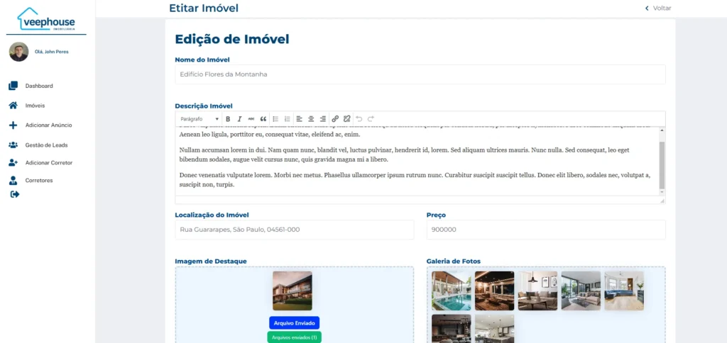
Task: Select the swimming pool gallery photo
Action: (451, 291)
